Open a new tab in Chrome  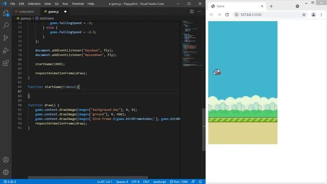pos(271,6)
